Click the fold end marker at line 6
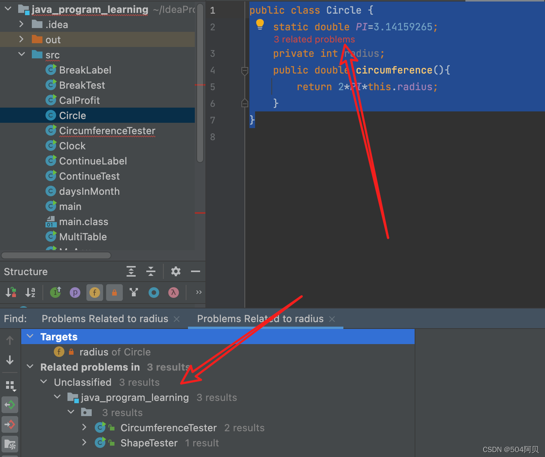Image resolution: width=545 pixels, height=457 pixels. click(245, 103)
